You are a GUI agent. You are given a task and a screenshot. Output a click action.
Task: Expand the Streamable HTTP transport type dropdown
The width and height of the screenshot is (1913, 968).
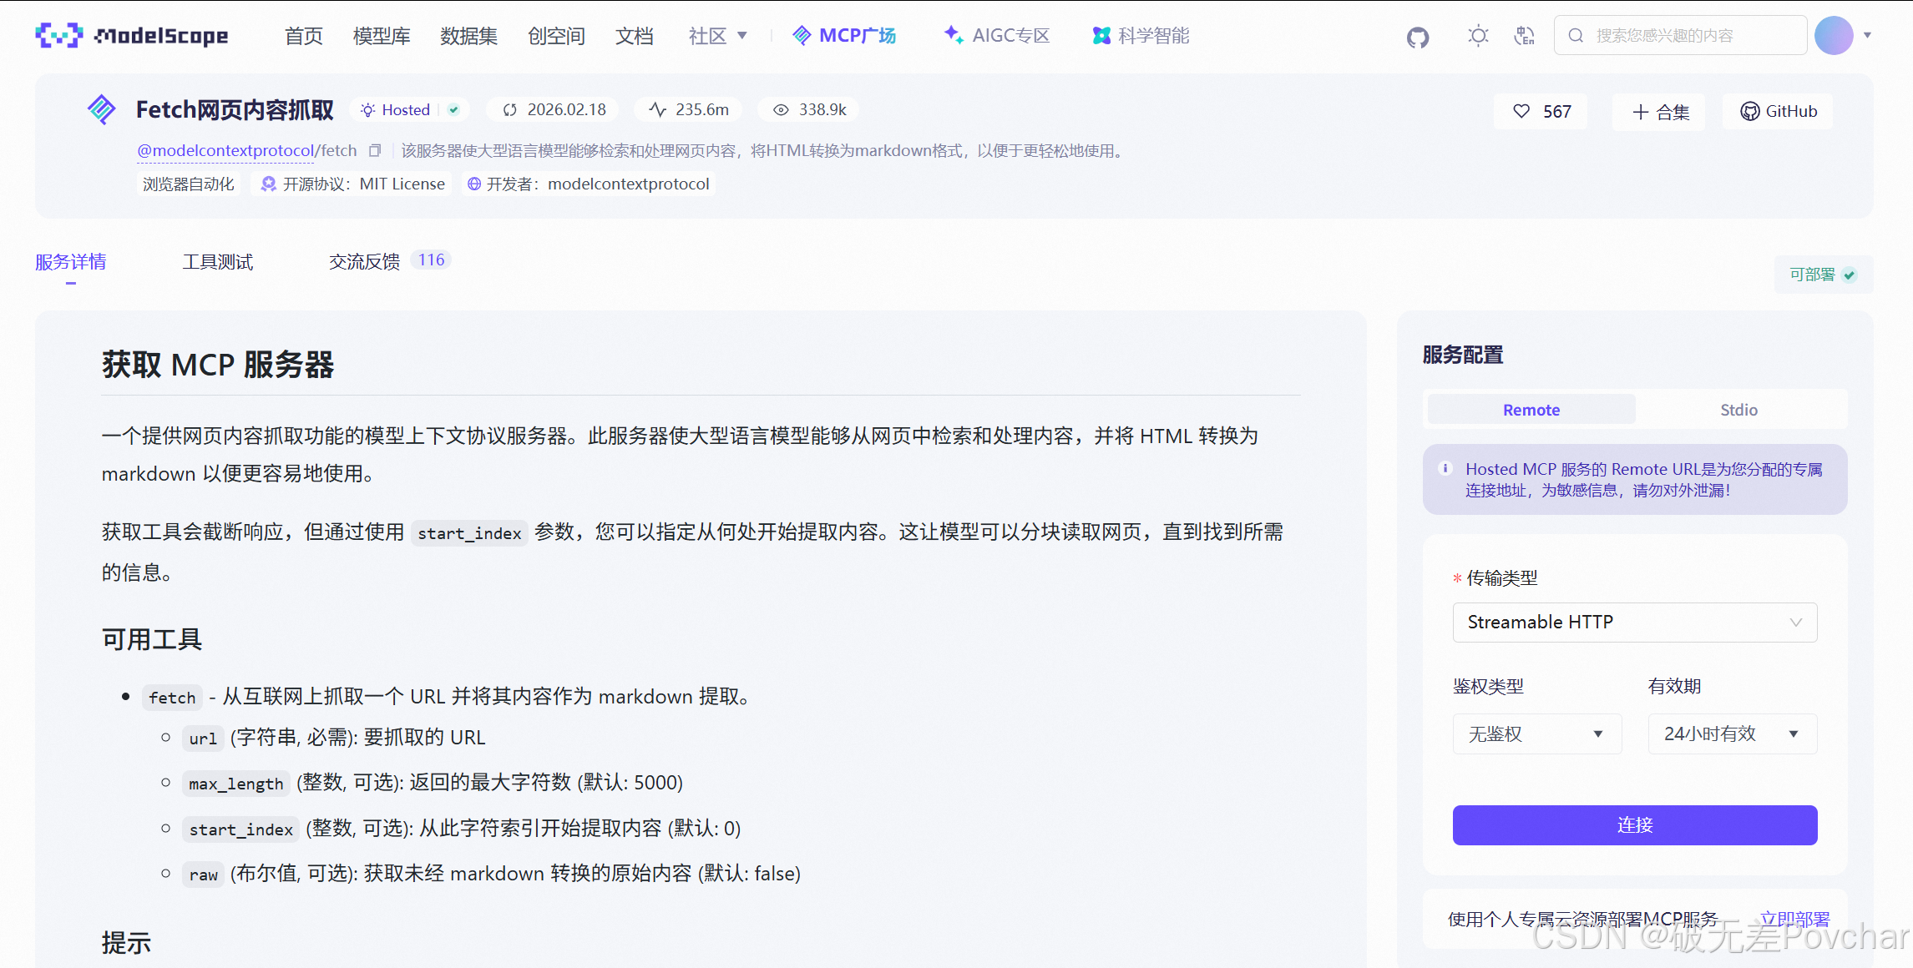click(1634, 623)
